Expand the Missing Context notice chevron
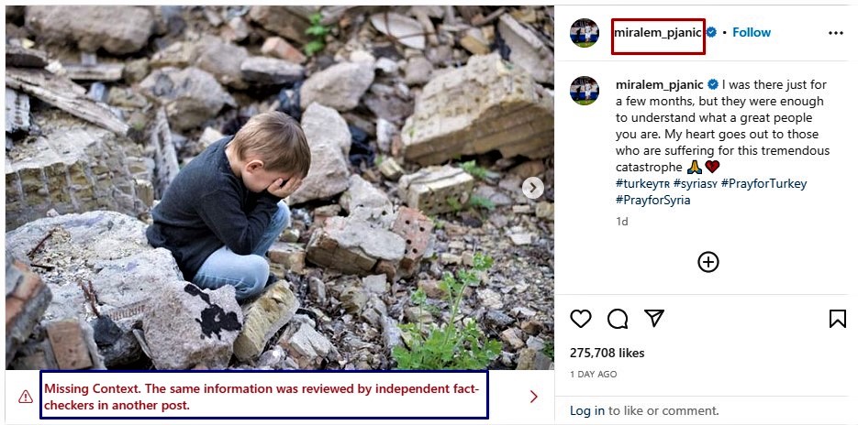Screen dimensions: 858x425 pyautogui.click(x=533, y=397)
